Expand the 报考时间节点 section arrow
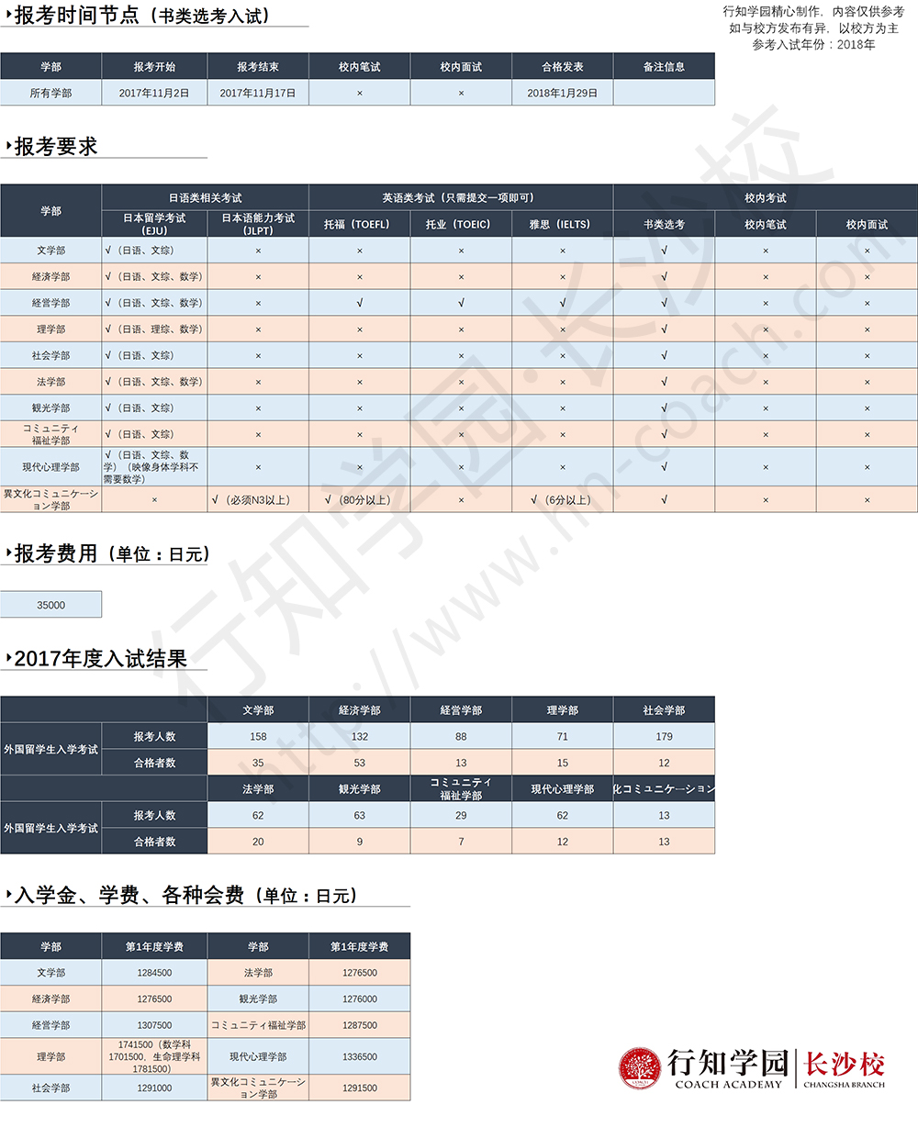 click(8, 16)
